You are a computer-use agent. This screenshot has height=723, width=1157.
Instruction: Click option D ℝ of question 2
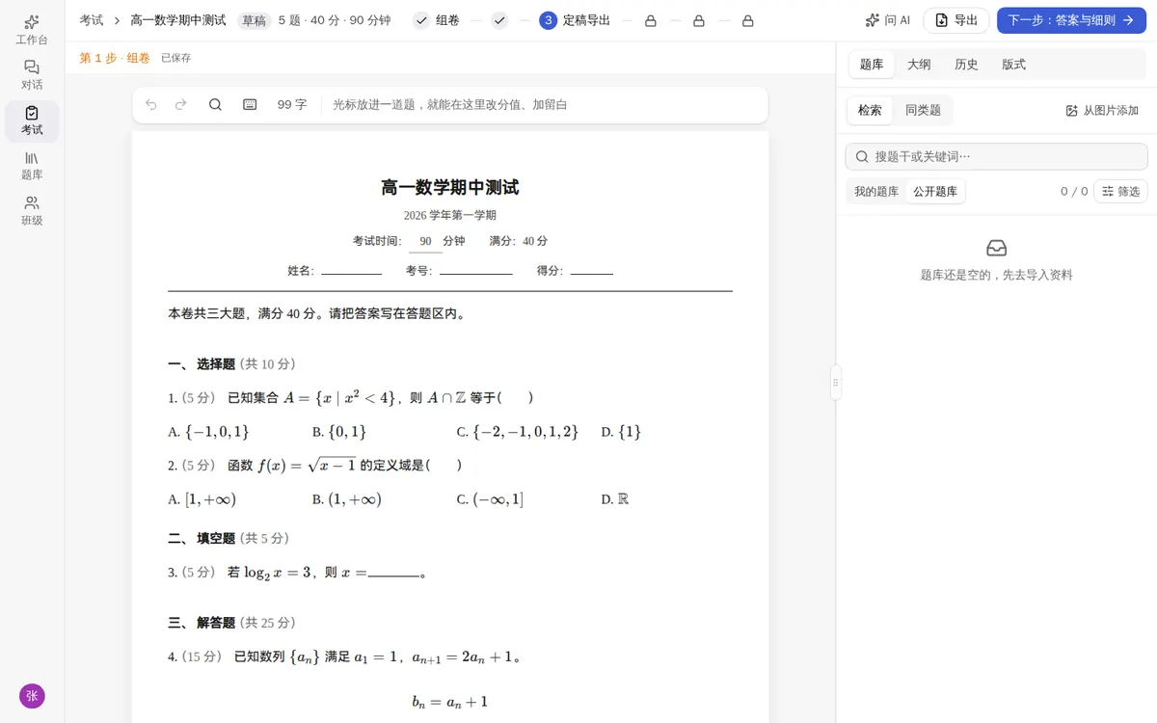pos(615,499)
